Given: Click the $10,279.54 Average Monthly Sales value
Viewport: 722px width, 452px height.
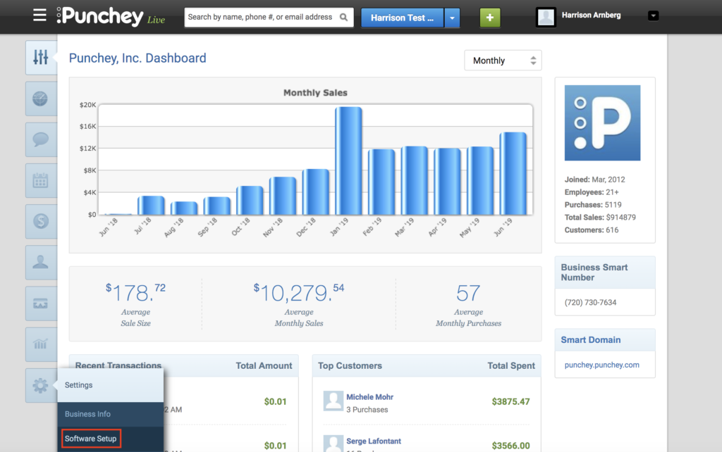Looking at the screenshot, I should pyautogui.click(x=299, y=293).
